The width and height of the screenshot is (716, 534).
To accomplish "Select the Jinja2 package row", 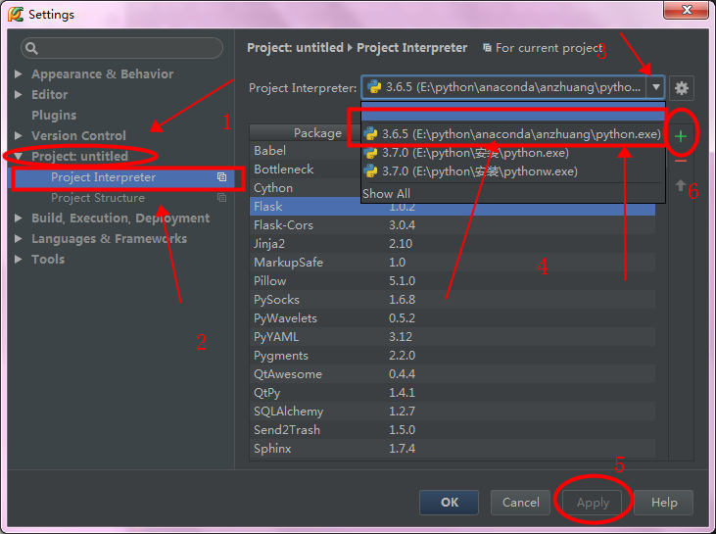I will click(453, 243).
